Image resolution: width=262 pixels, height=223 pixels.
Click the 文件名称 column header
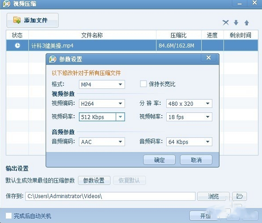[92, 35]
